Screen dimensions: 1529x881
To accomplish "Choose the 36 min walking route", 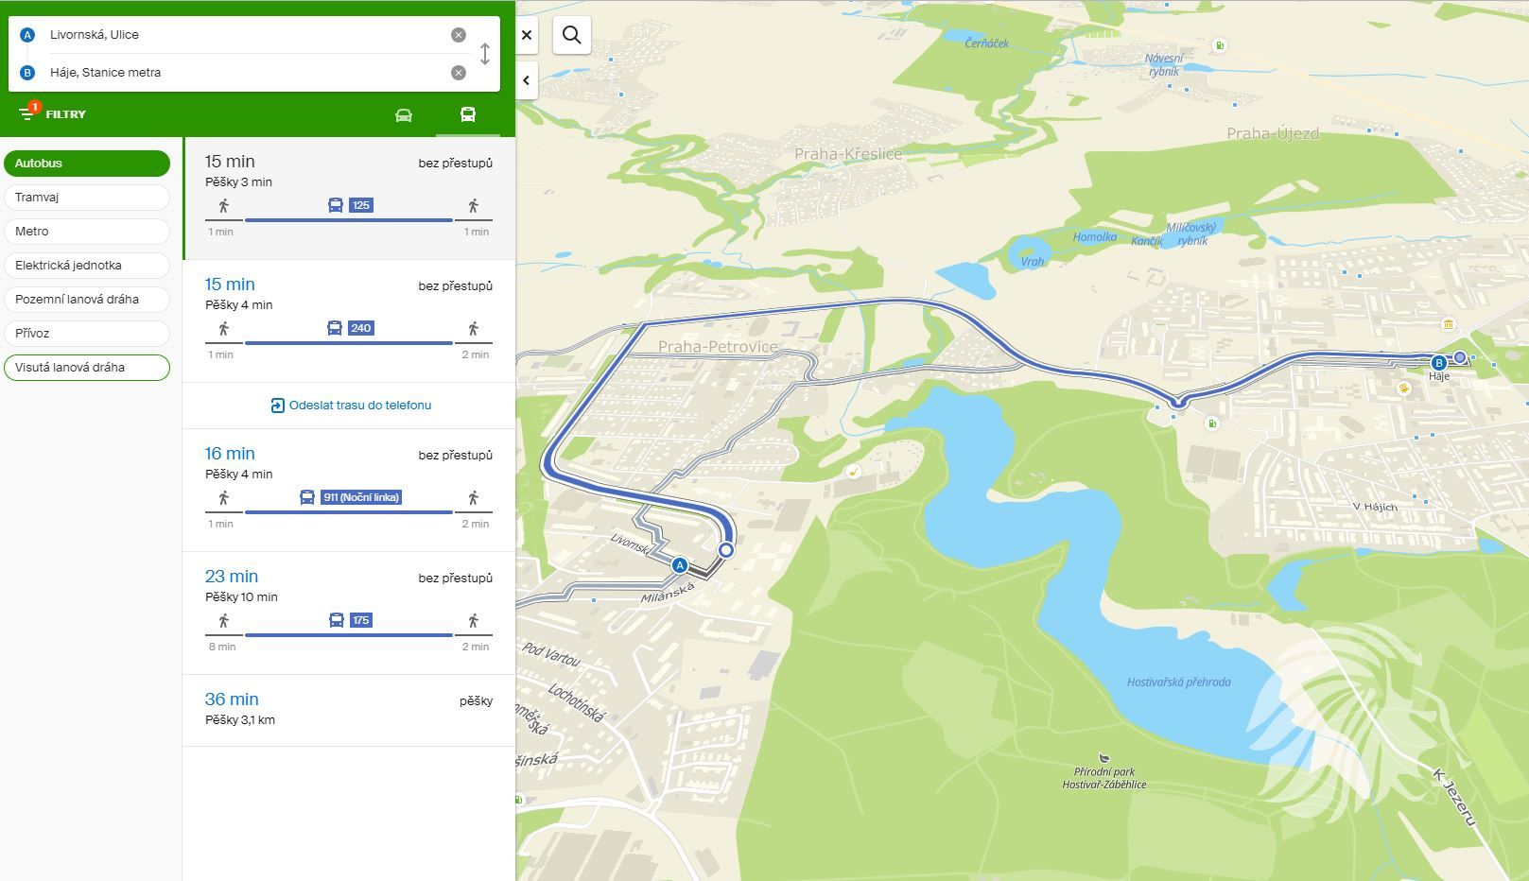I will [348, 709].
